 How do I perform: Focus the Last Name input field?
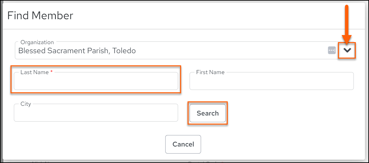tap(96, 81)
